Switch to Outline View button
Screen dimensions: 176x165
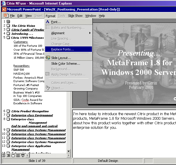[x=8, y=156]
